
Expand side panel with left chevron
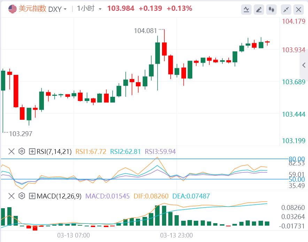(x=304, y=65)
